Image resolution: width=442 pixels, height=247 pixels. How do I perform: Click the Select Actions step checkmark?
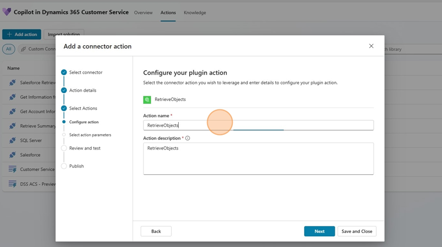pos(64,108)
